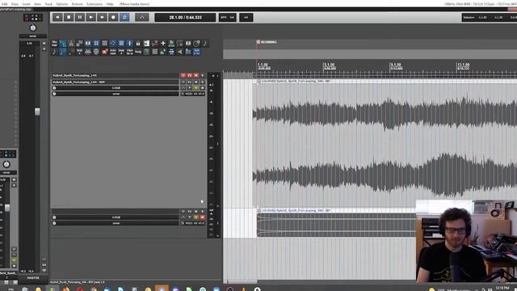Image resolution: width=517 pixels, height=291 pixels.
Task: Click the BIP track pan knob
Action: pos(54,94)
